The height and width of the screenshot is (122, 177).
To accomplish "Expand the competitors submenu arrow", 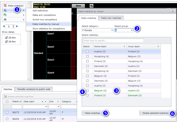I will click(x=24, y=10).
